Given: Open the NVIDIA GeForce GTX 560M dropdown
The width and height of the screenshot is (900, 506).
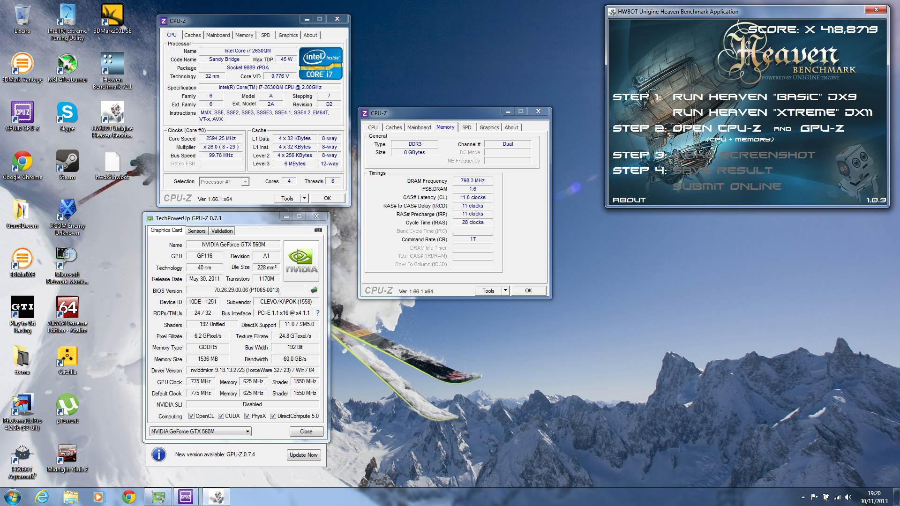Looking at the screenshot, I should 201,432.
